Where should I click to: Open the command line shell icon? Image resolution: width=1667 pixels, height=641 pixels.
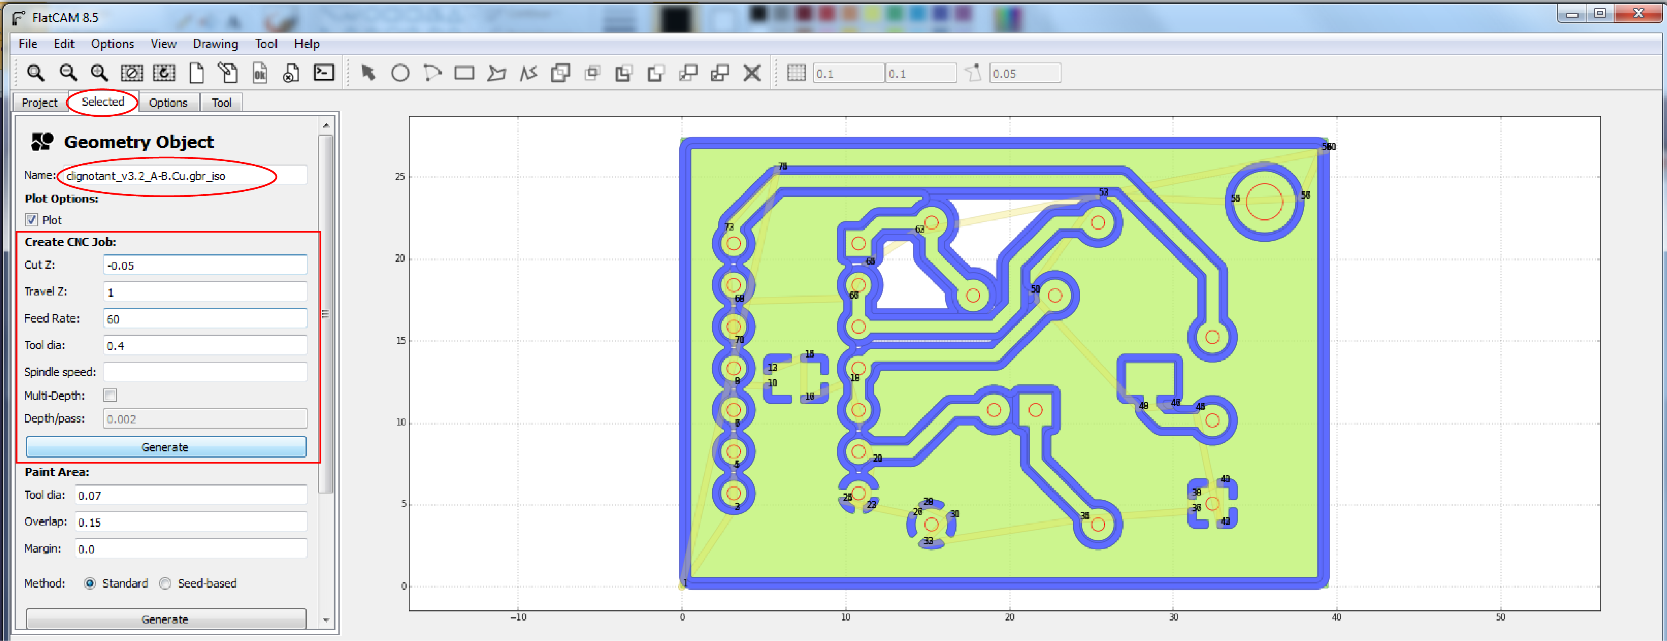[323, 73]
